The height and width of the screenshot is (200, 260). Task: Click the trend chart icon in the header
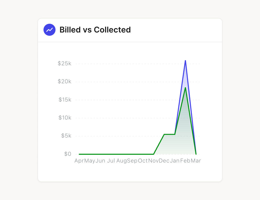(x=49, y=30)
